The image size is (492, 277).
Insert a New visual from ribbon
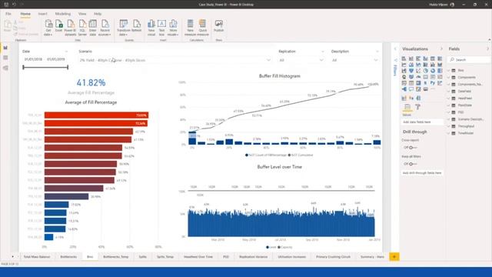click(x=151, y=28)
